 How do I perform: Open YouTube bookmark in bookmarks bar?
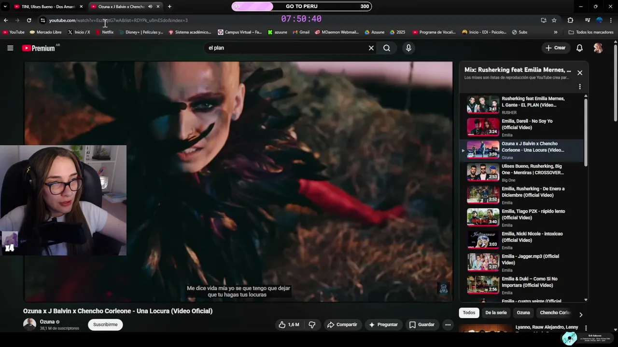tap(14, 32)
